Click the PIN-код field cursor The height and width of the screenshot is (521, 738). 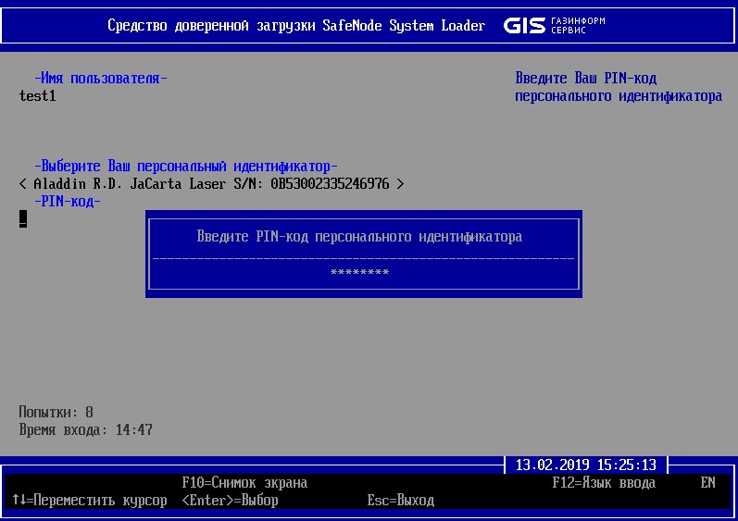[23, 219]
